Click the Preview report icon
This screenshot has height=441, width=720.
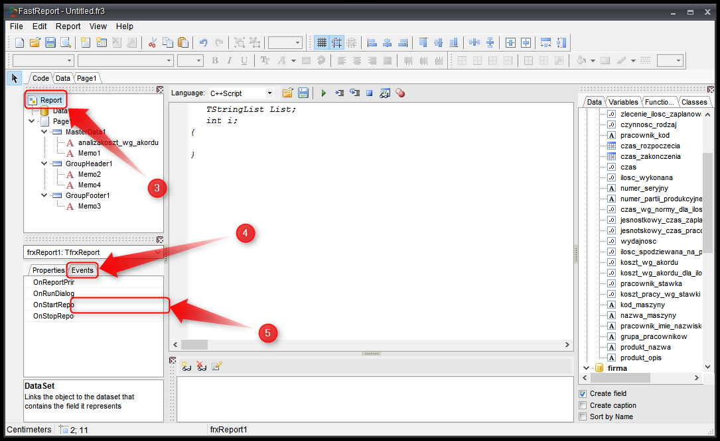point(66,43)
